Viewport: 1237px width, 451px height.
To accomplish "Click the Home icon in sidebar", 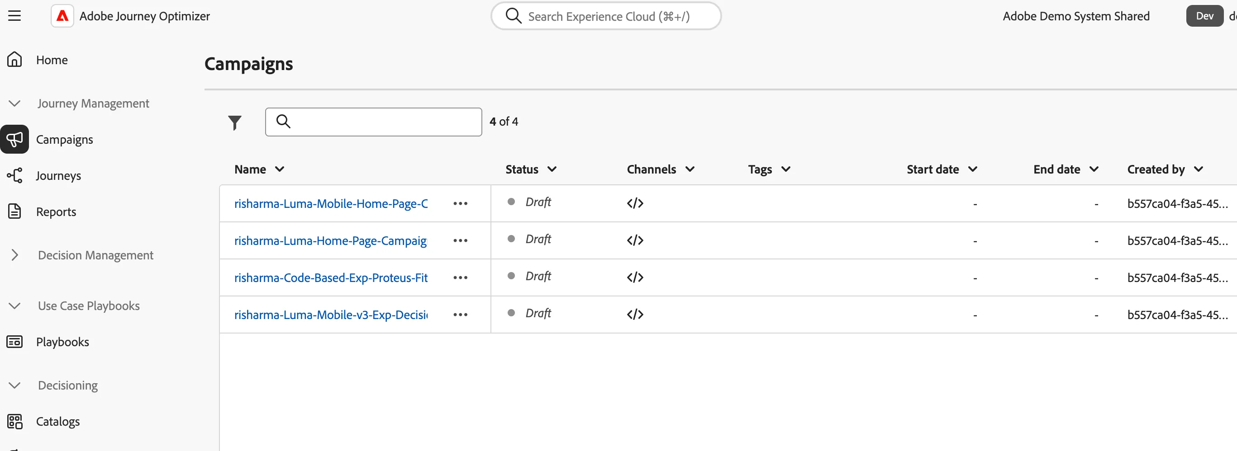I will coord(14,60).
